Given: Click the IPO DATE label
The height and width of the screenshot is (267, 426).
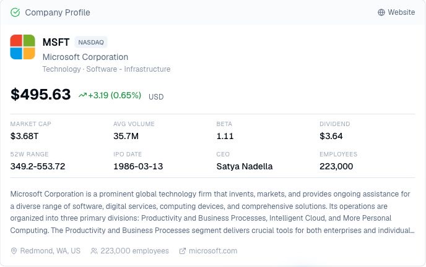Looking at the screenshot, I should [128, 155].
